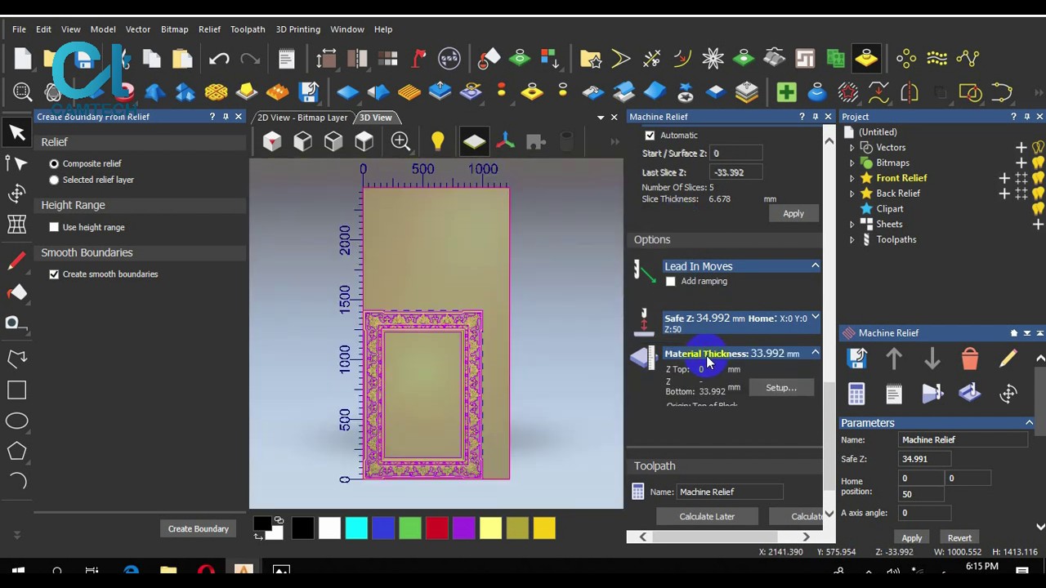
Task: Enable Use height range checkbox
Action: 54,227
